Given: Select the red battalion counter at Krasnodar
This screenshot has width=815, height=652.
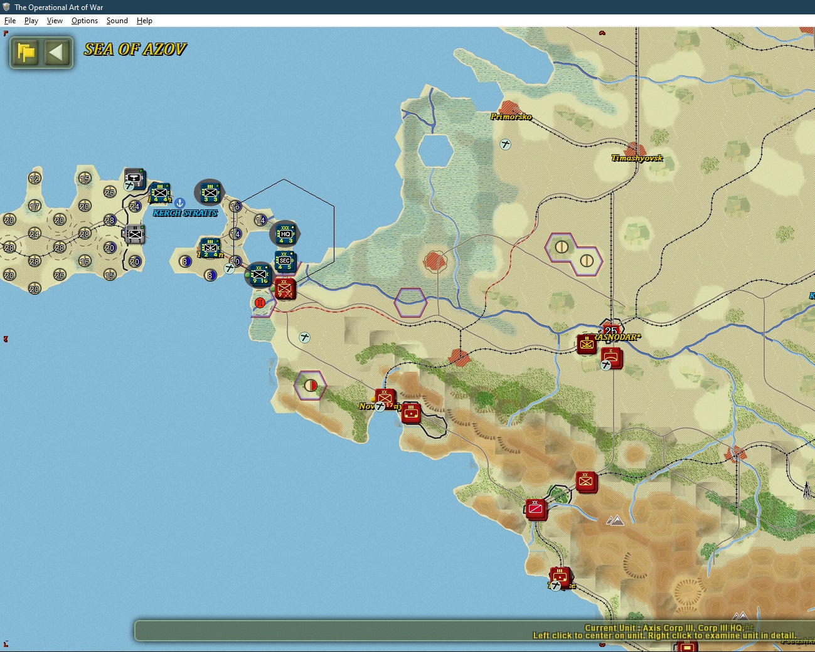Looking at the screenshot, I should click(x=587, y=344).
